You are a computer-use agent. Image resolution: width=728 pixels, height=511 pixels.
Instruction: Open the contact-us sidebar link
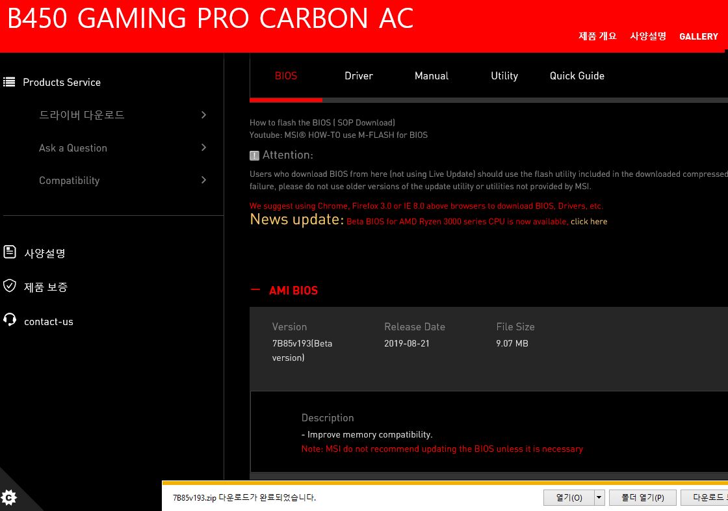click(48, 321)
